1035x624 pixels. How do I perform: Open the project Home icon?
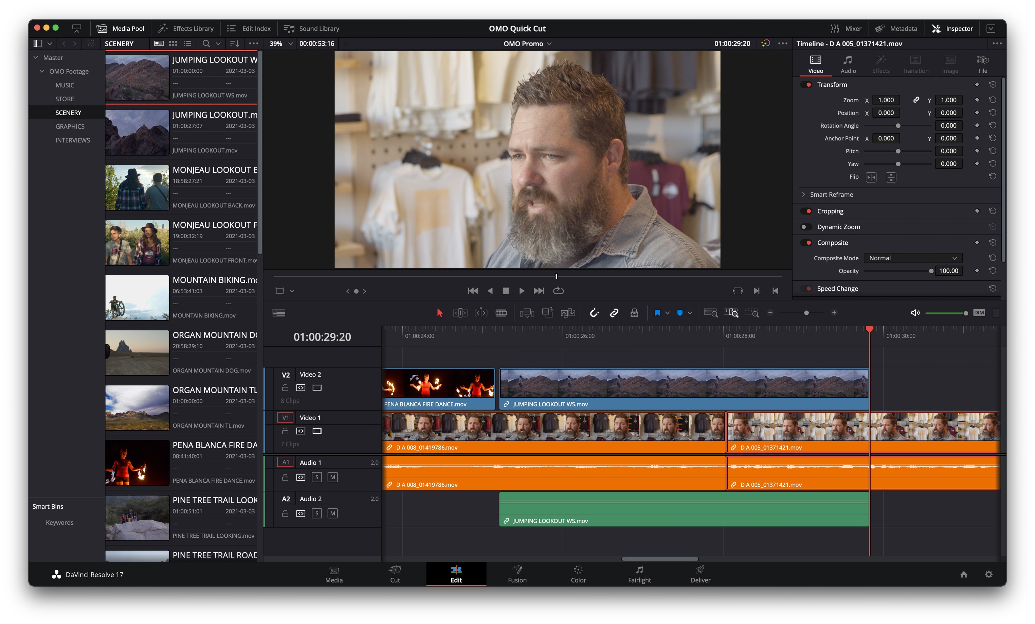(x=964, y=574)
